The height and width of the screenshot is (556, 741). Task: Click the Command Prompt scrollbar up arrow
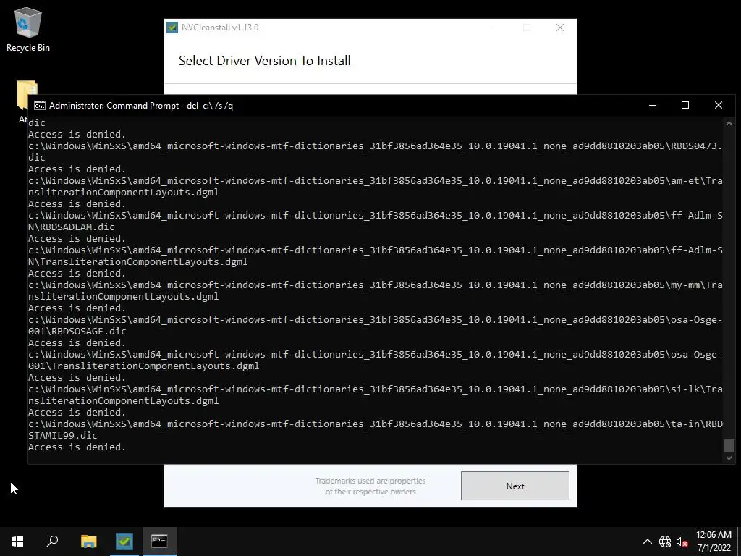(x=729, y=123)
